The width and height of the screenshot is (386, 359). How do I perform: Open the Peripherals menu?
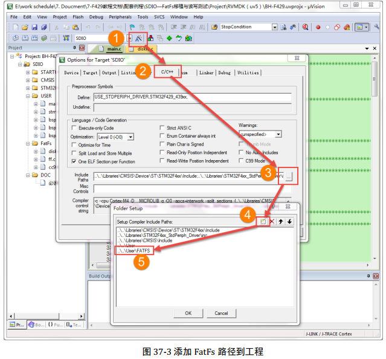120,17
